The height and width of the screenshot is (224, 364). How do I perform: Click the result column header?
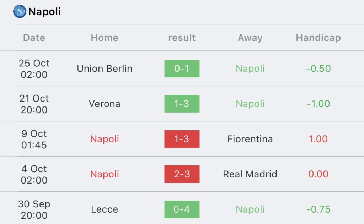click(x=182, y=38)
